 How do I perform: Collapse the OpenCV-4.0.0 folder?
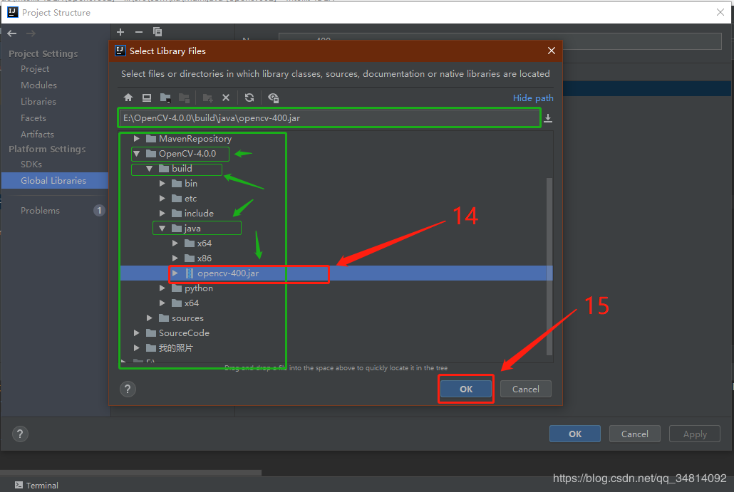coord(136,153)
